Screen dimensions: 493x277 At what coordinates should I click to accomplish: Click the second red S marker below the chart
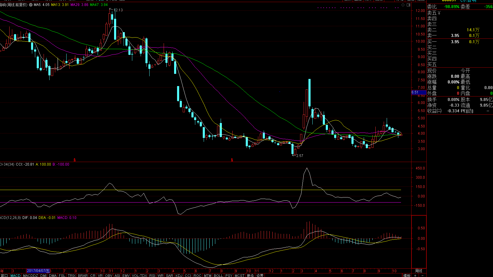click(232, 160)
